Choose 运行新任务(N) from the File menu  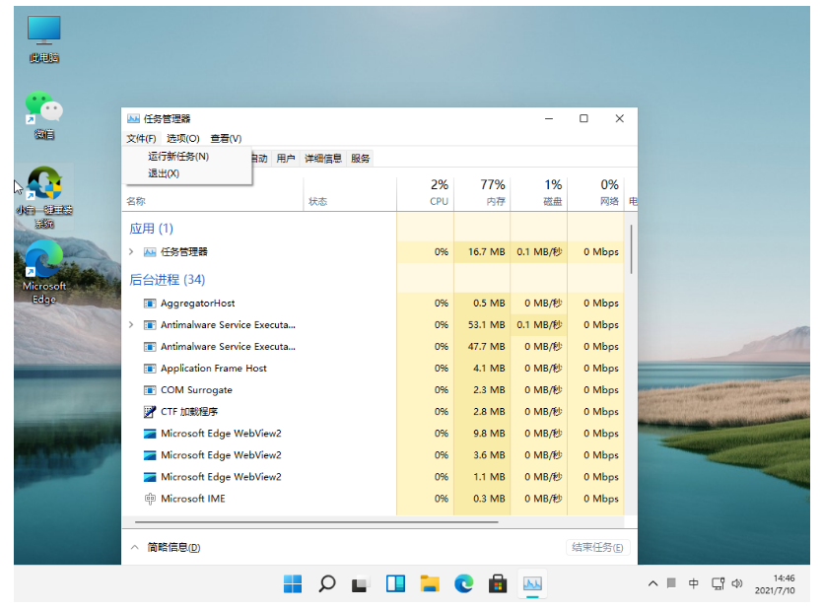tap(178, 156)
